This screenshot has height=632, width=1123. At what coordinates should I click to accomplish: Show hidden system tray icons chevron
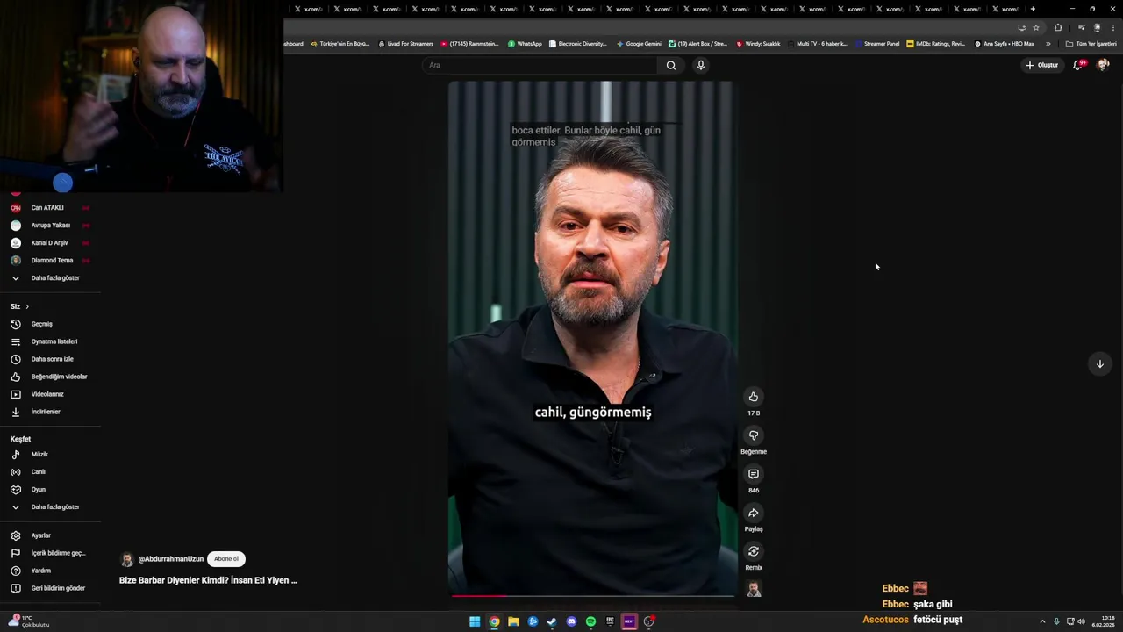(x=1042, y=621)
